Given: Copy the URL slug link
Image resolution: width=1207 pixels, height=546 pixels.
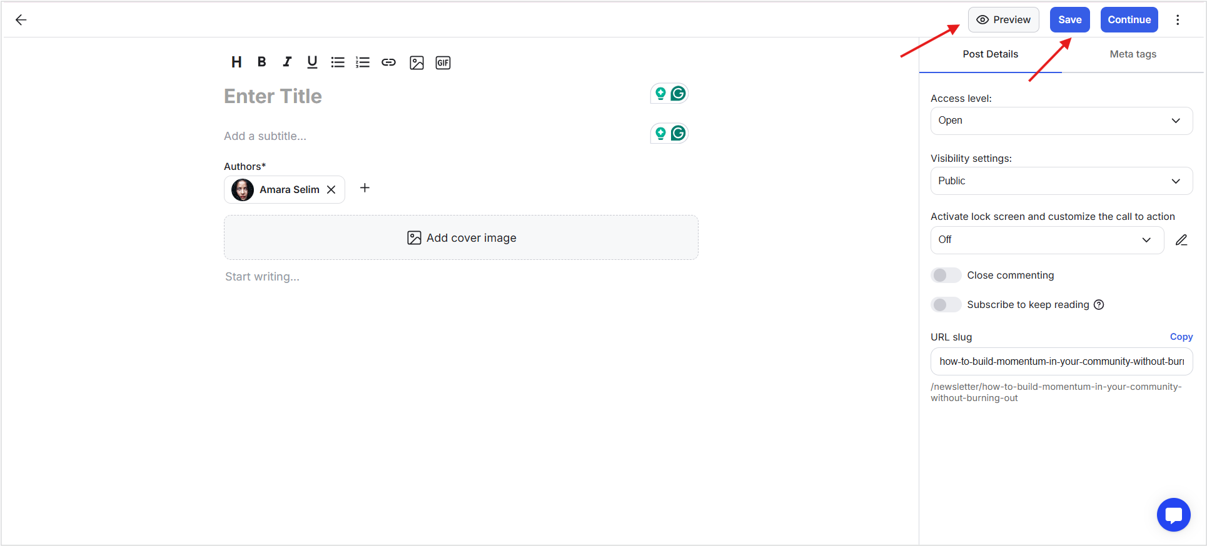Looking at the screenshot, I should click(1181, 337).
